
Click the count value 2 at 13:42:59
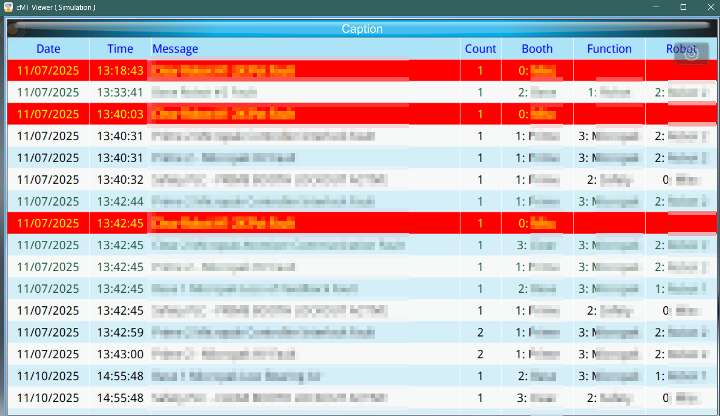coord(480,333)
